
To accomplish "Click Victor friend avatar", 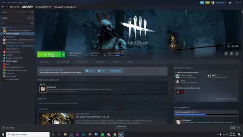I will coord(209,76).
